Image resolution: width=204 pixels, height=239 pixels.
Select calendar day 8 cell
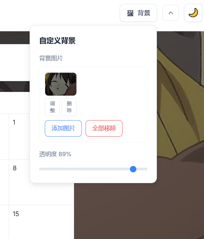(20, 182)
